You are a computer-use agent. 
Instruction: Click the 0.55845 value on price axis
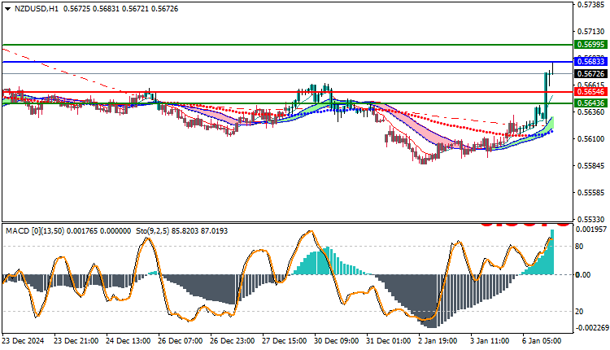(591, 166)
